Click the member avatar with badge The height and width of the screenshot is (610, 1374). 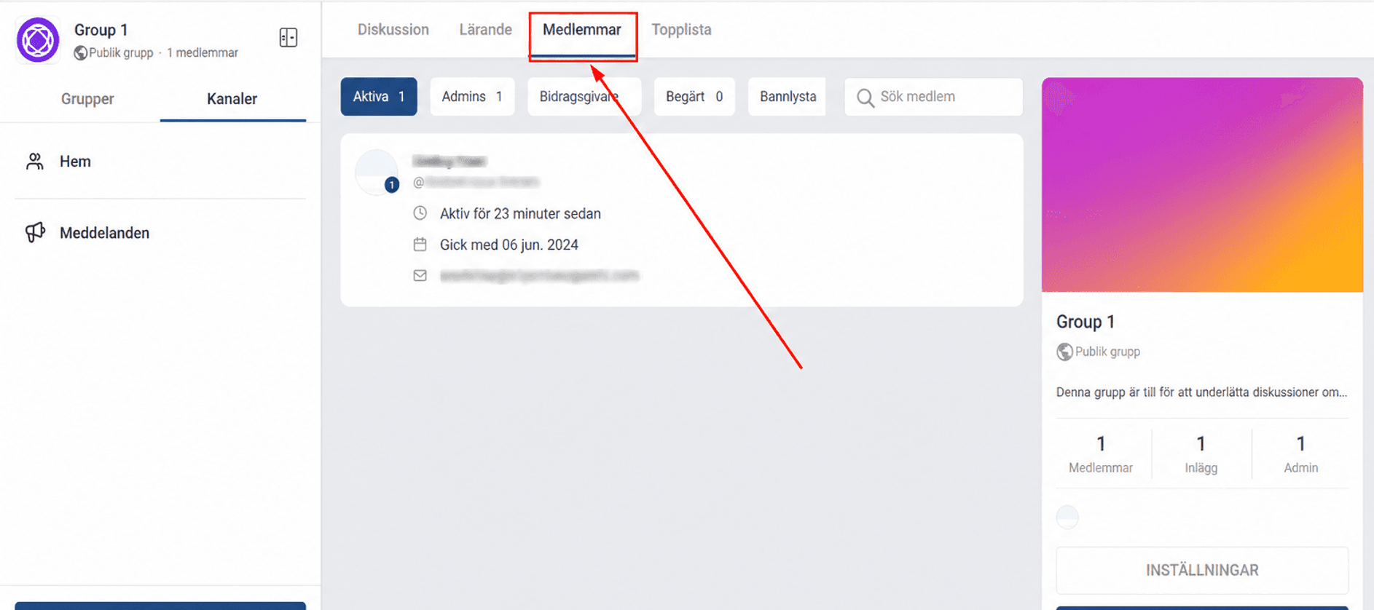tap(377, 172)
